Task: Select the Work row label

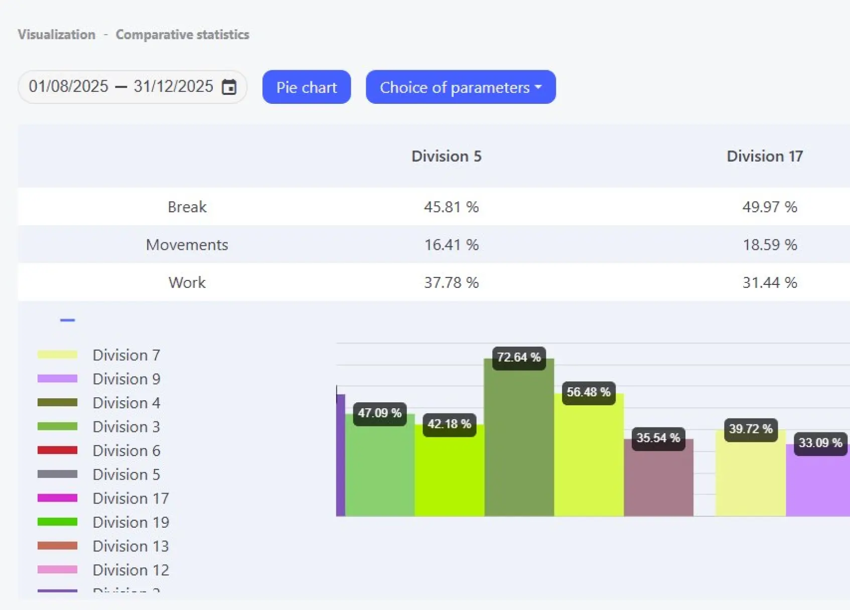Action: (187, 282)
